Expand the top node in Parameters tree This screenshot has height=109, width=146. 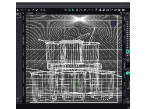(127, 69)
